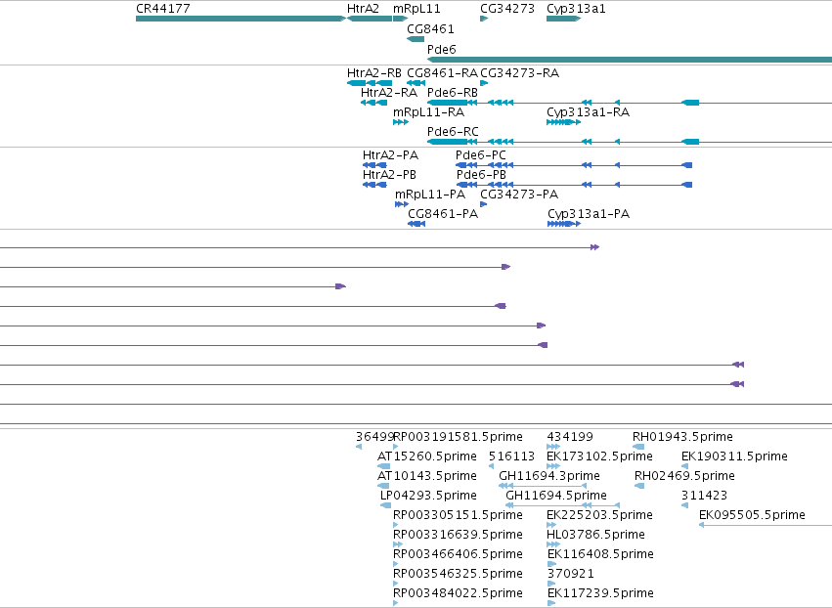Click the mRpL11-RA transcript label
Image resolution: width=832 pixels, height=608 pixels.
[x=429, y=112]
